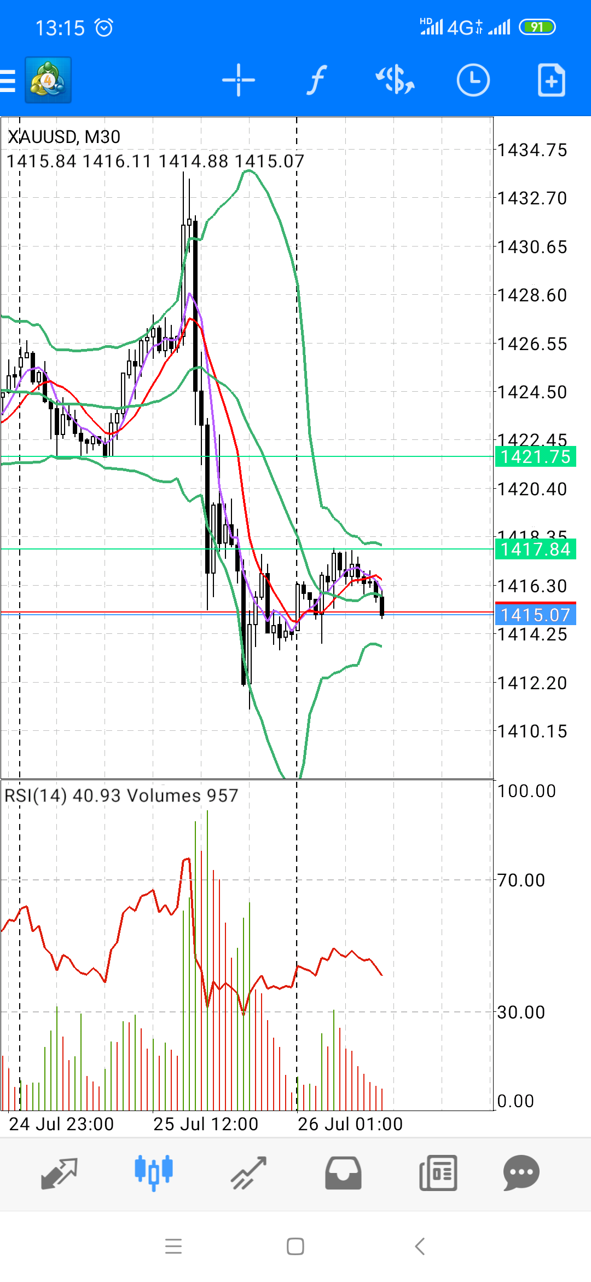Tap the 1434.75 price axis label

(x=532, y=150)
